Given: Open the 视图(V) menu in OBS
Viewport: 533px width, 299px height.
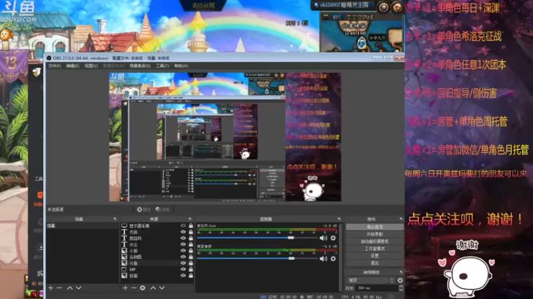Looking at the screenshot, I should pyautogui.click(x=91, y=66).
